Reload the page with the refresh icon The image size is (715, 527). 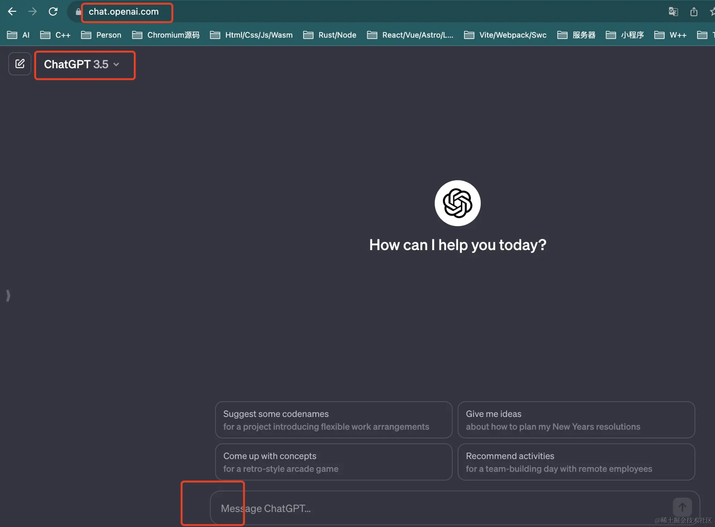pos(53,11)
